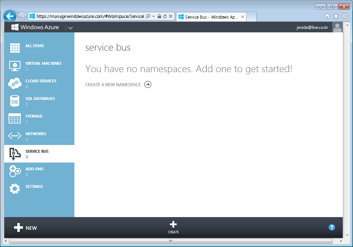353x247 pixels.
Task: Select STORAGE menu label
Action: [x=34, y=116]
